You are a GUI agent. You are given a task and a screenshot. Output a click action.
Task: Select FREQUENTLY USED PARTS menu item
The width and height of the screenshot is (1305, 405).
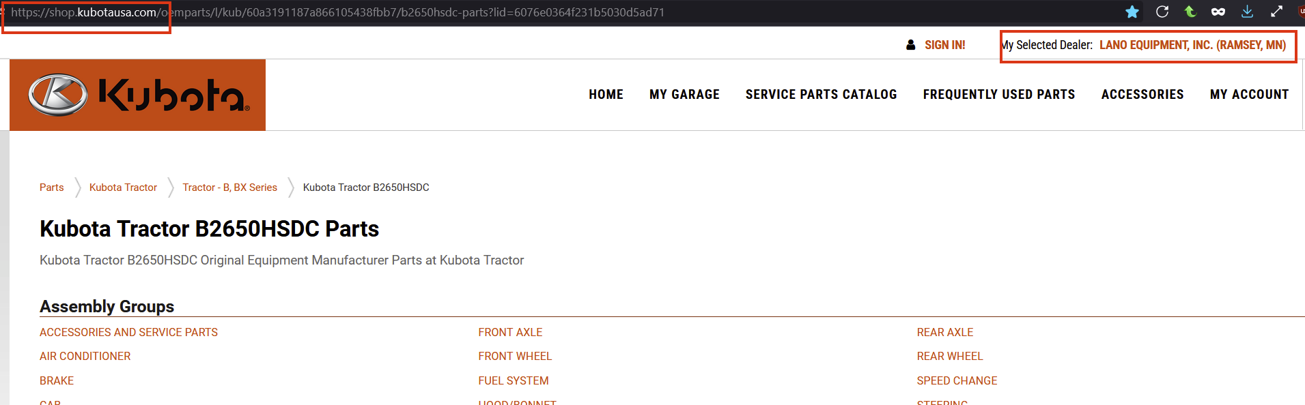point(998,95)
